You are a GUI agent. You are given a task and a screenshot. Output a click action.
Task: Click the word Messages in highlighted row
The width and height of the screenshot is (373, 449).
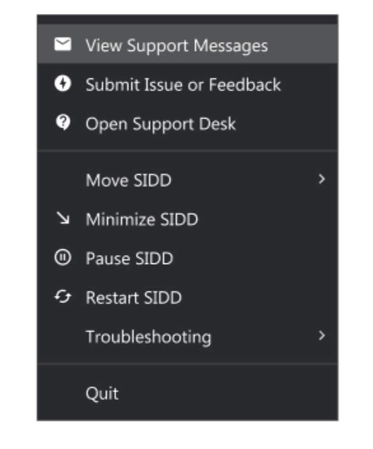point(230,46)
